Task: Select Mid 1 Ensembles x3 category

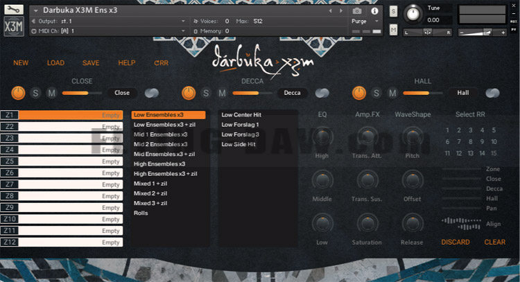Action: 161,134
